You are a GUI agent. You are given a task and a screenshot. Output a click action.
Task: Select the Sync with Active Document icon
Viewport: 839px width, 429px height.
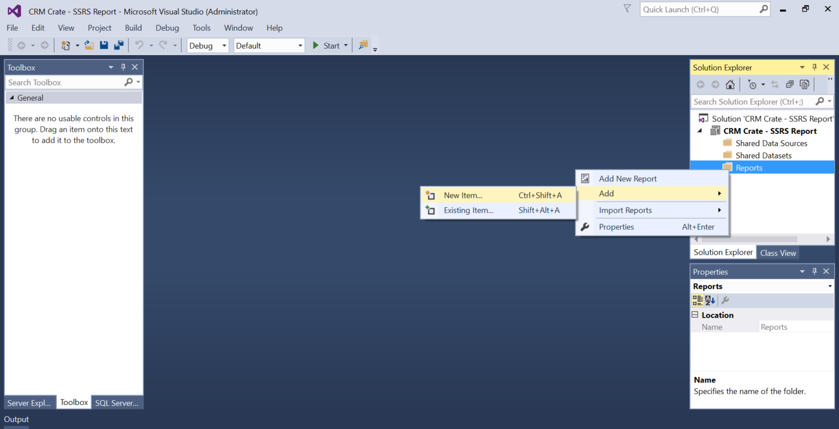point(775,84)
